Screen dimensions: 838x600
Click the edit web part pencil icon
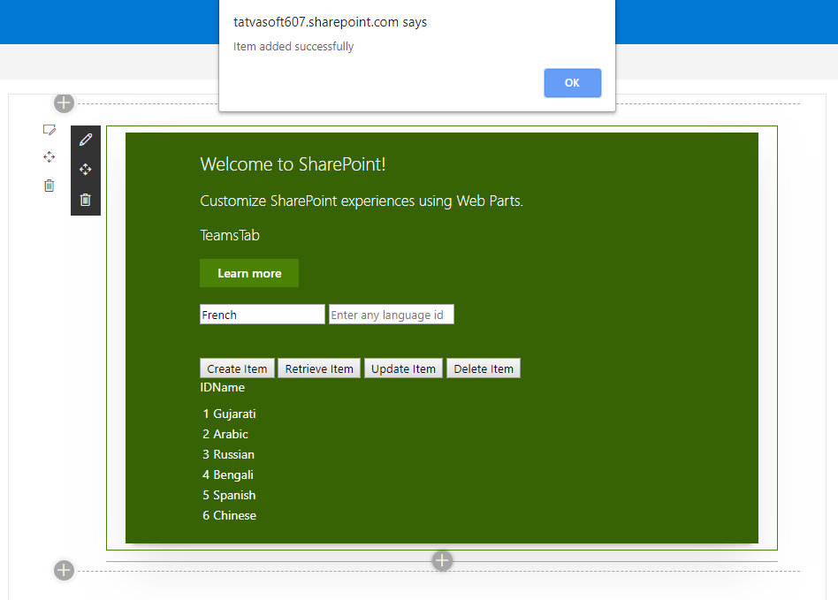click(86, 140)
